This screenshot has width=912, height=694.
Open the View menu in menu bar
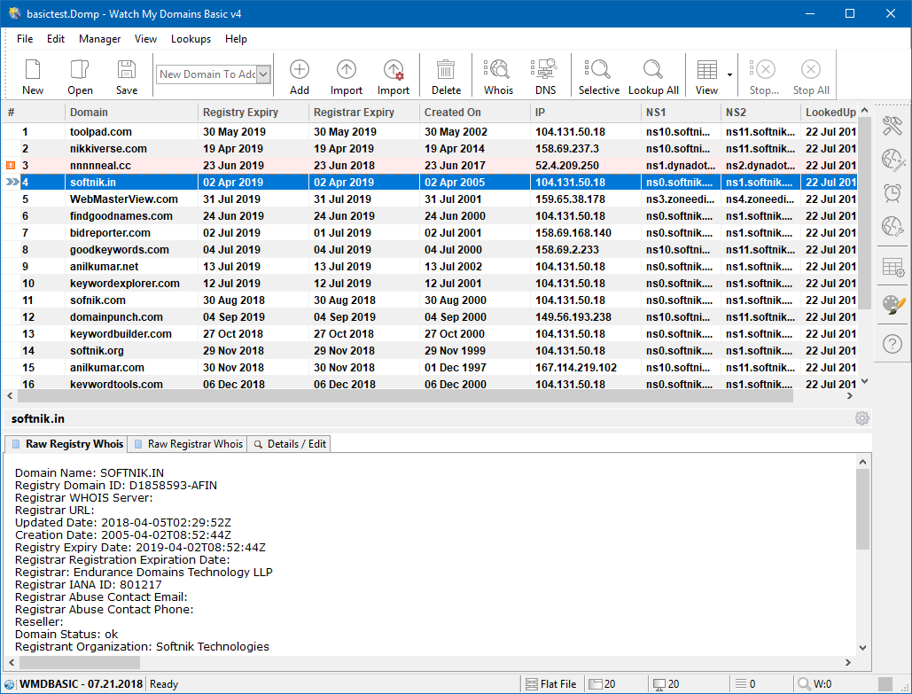click(x=145, y=39)
